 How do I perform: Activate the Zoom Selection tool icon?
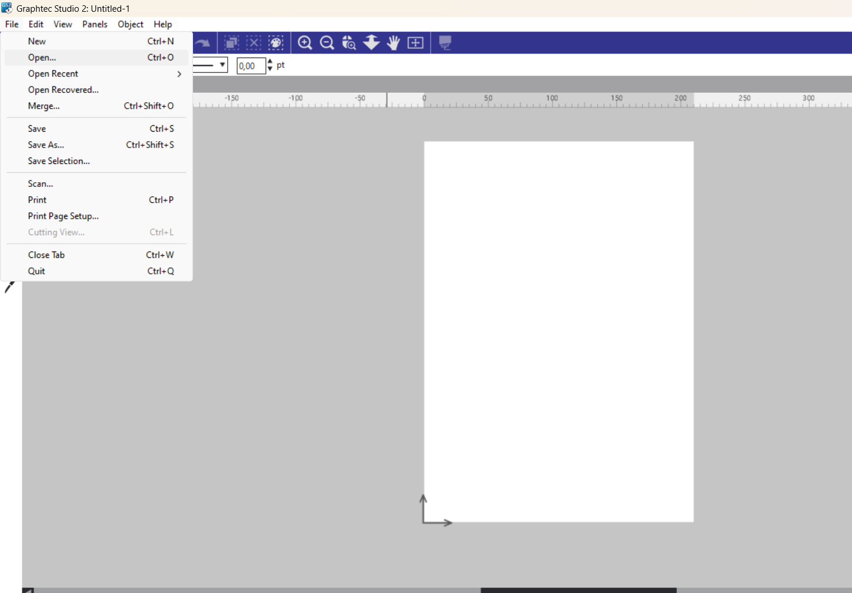click(349, 43)
